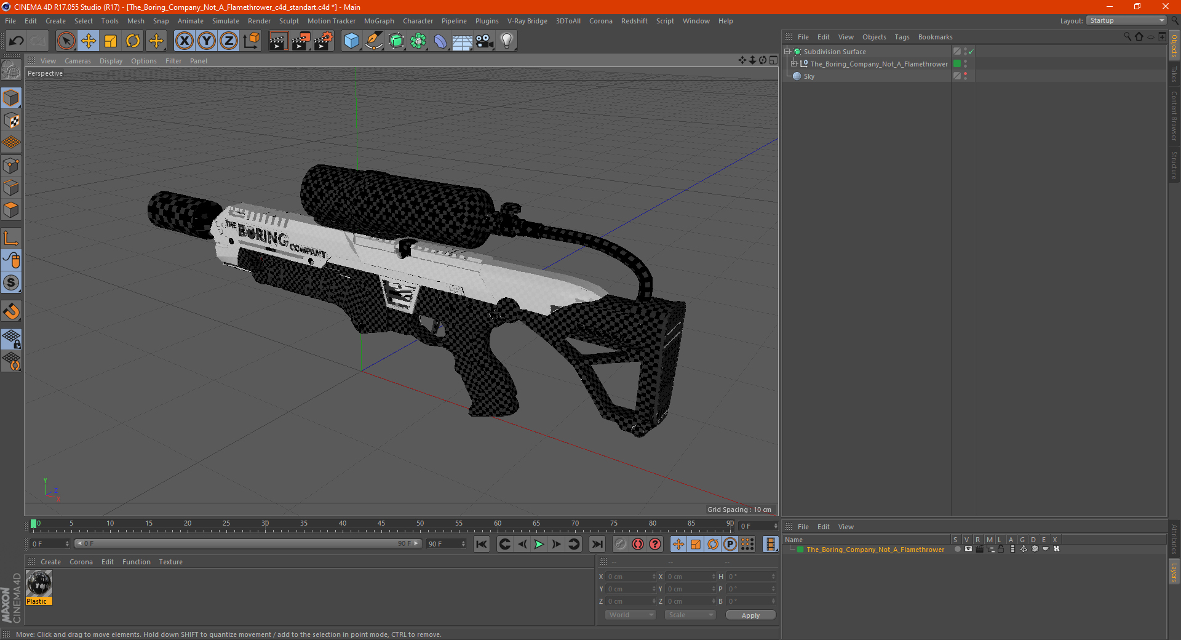Screen dimensions: 1181x640
Task: Click frame 45 on the timeline ruler
Action: pos(381,524)
